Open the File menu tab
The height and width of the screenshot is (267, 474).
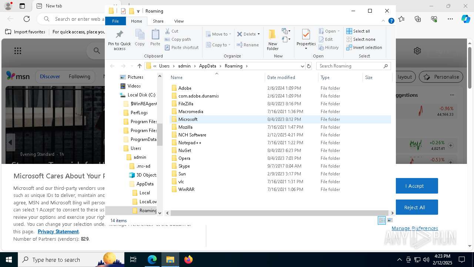[116, 21]
